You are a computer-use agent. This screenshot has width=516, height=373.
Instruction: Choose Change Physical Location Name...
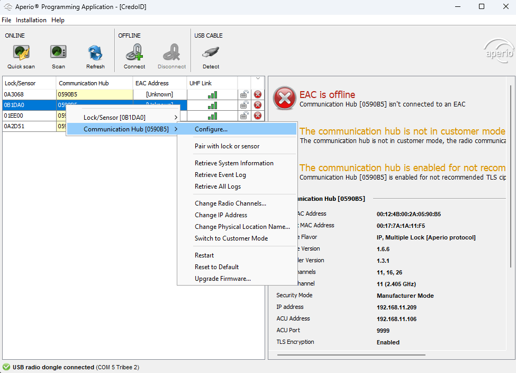(x=237, y=227)
